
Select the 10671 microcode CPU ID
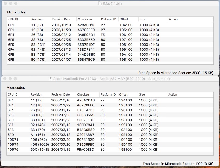pyautogui.click(x=13, y=140)
